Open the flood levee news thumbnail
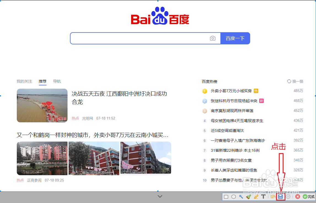Screen dimensions: 316x203 coord(42,105)
